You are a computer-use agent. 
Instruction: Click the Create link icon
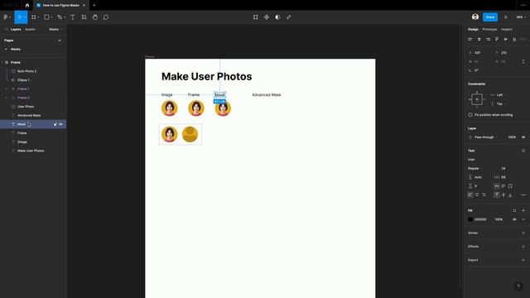coord(289,17)
